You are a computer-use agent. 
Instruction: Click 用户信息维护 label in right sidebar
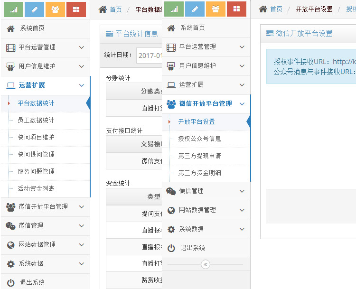tap(197, 66)
